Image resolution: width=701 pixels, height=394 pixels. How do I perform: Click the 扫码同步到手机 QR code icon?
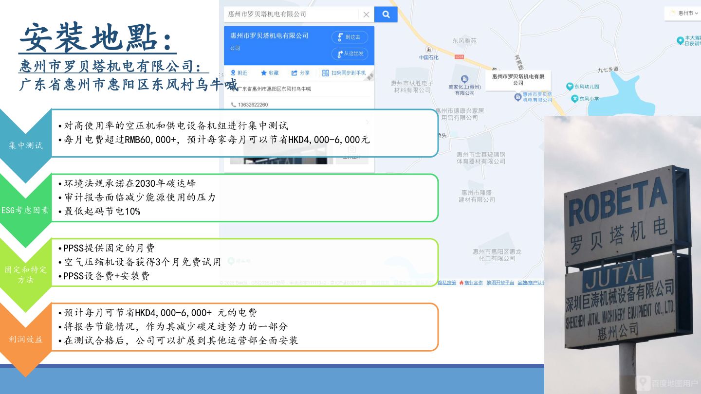326,73
